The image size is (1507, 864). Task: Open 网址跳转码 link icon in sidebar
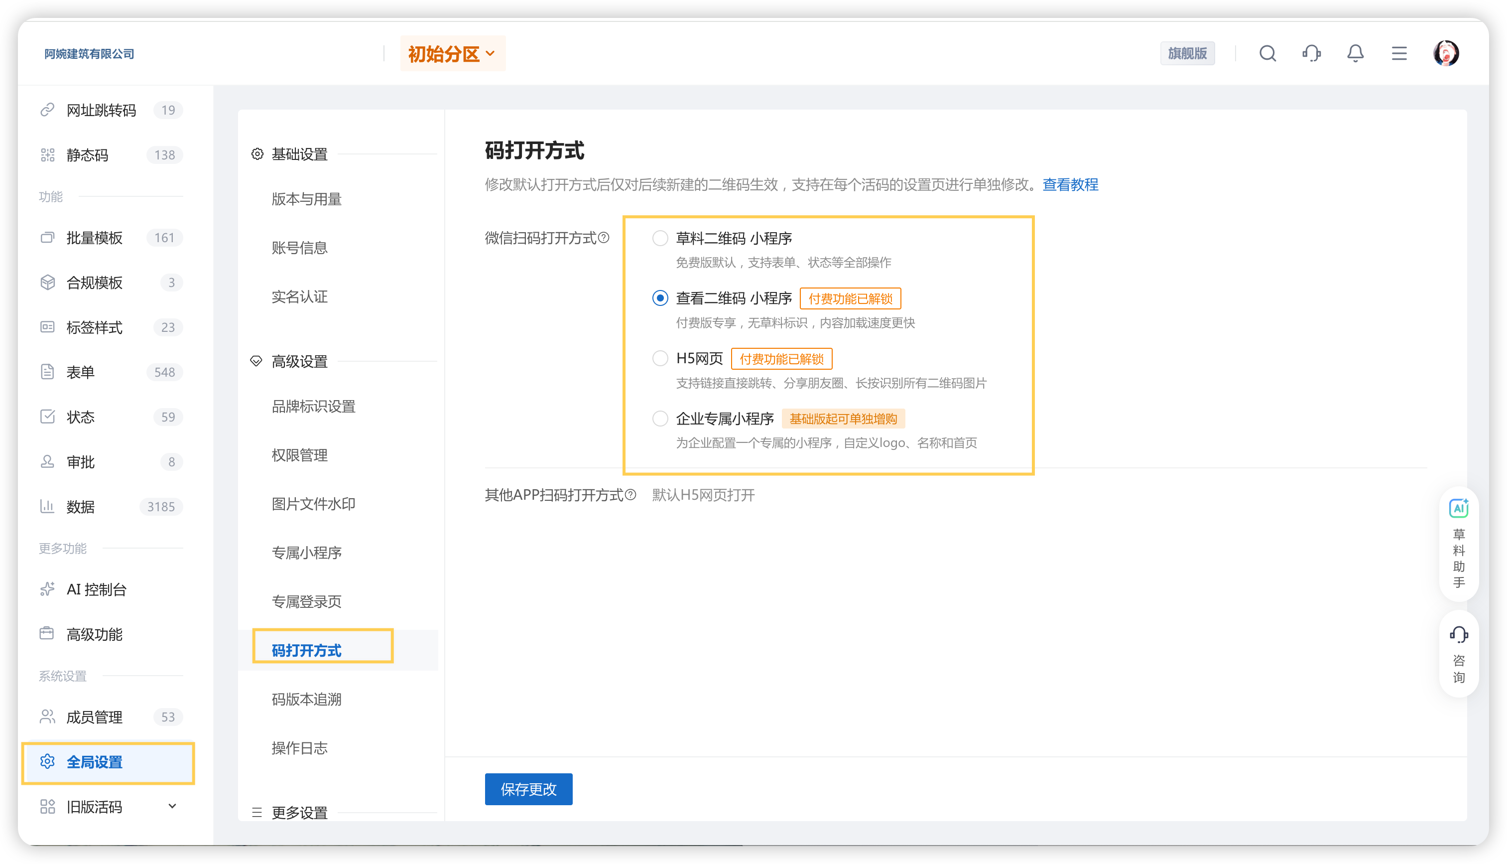pos(47,110)
